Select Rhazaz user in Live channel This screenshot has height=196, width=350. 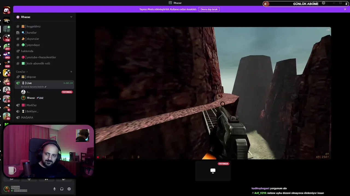46,98
